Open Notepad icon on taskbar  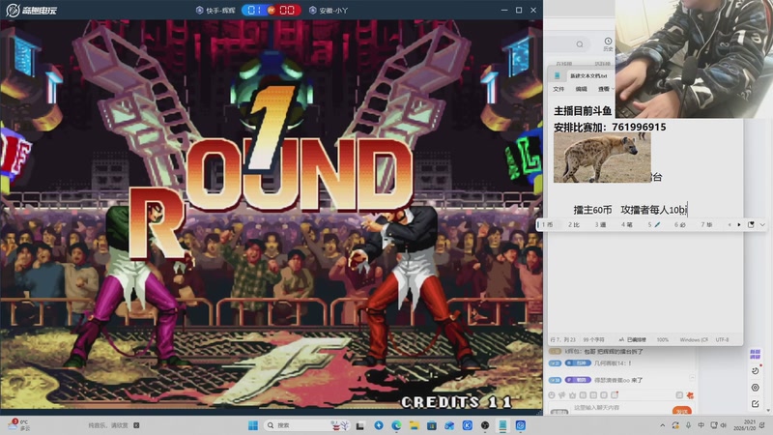pos(502,425)
